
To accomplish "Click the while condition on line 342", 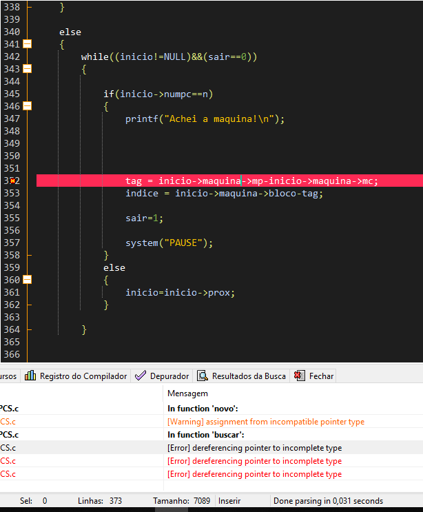I will 169,57.
